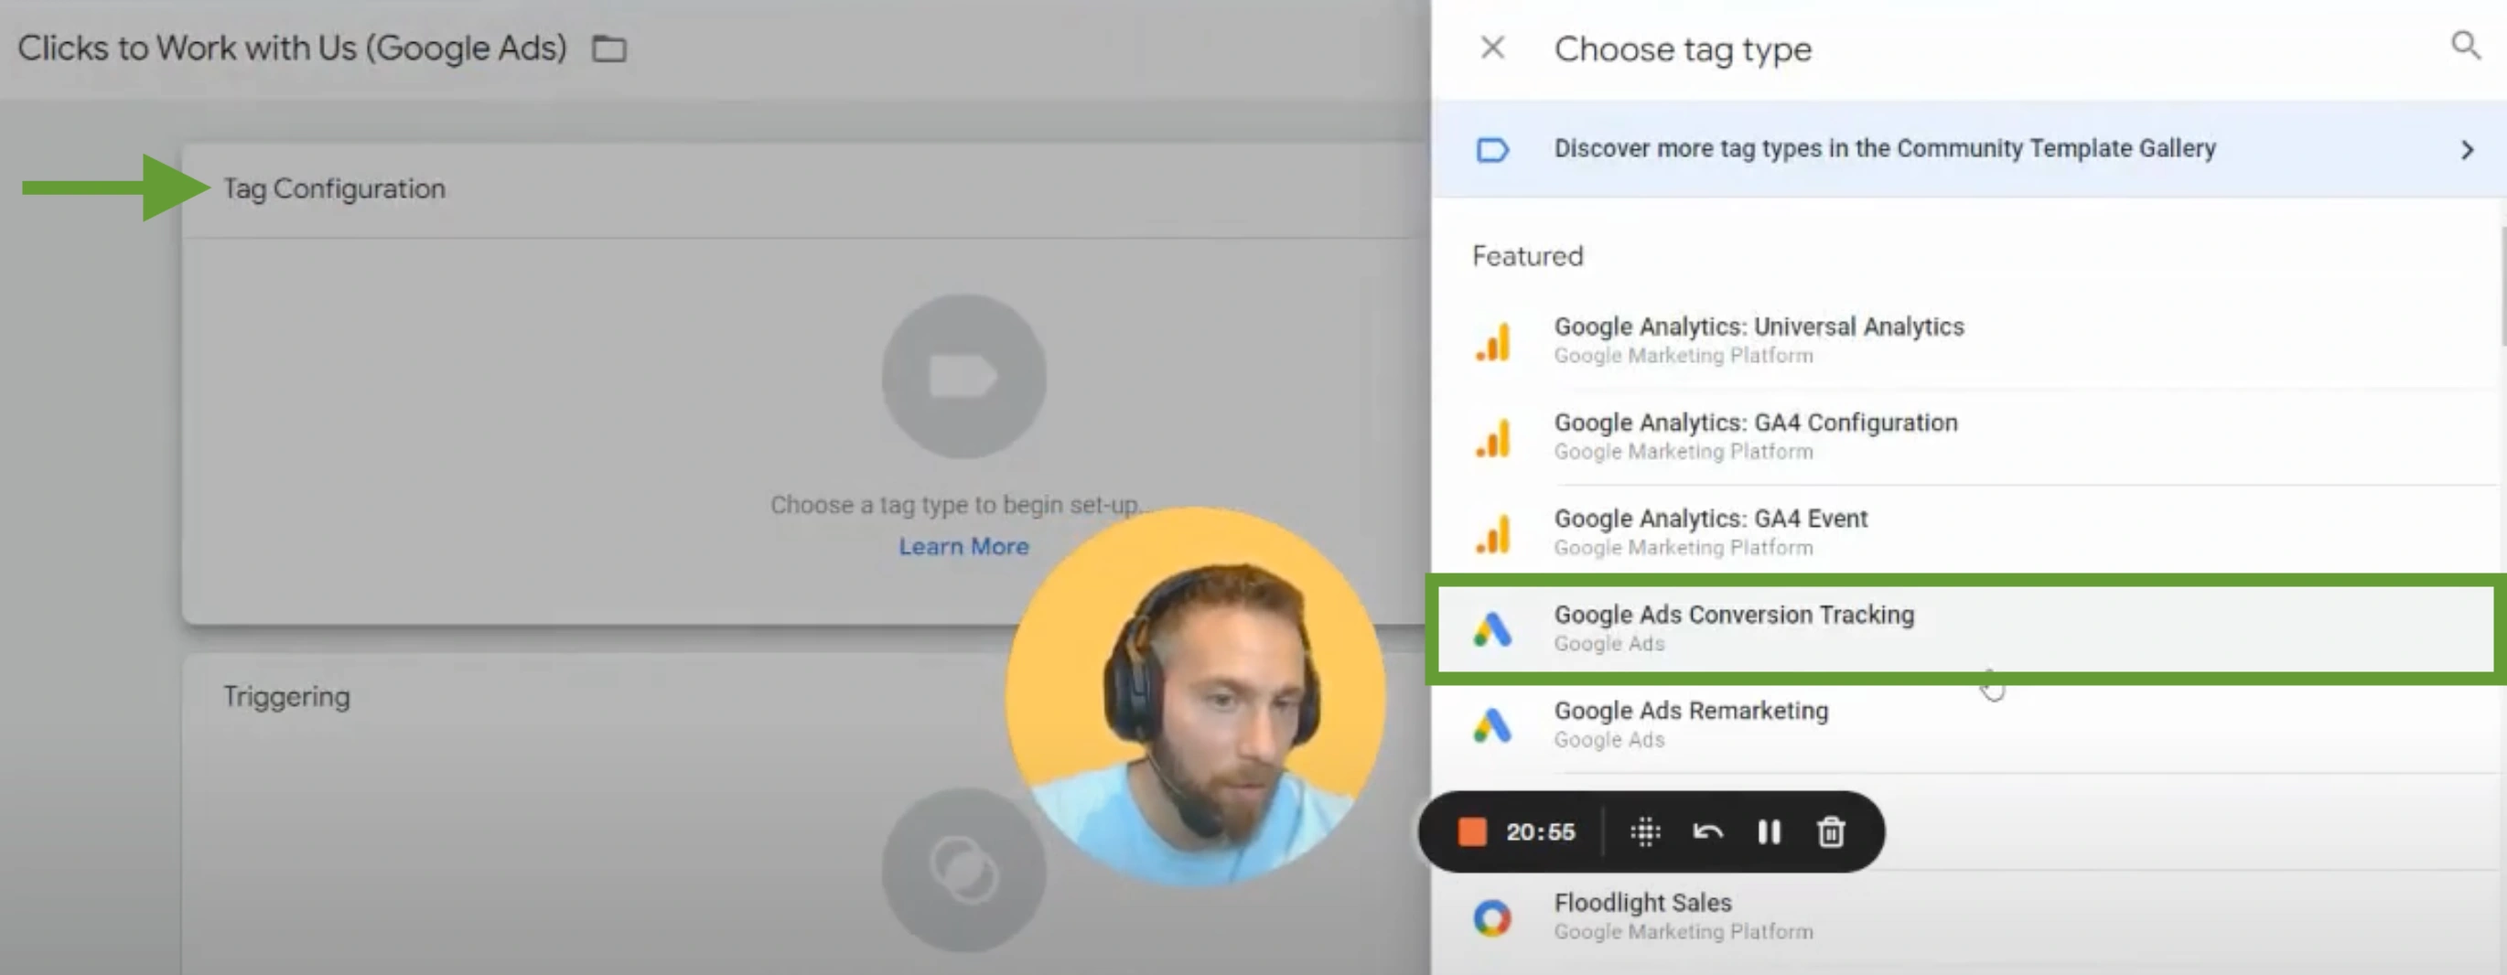Click the GA4 Configuration analytics icon
This screenshot has height=975, width=2507.
[x=1492, y=438]
